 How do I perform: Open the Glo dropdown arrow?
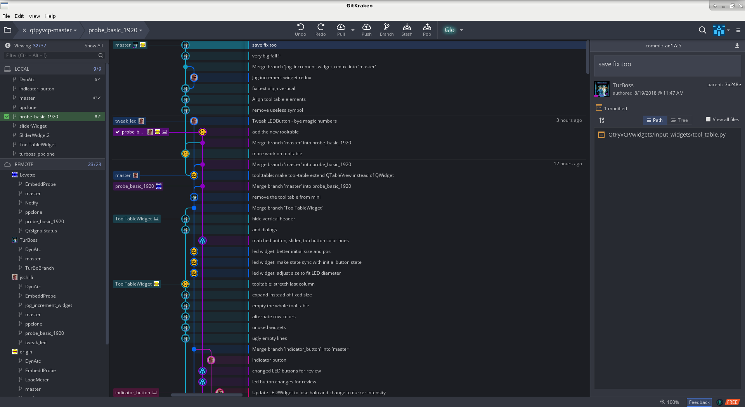[461, 30]
